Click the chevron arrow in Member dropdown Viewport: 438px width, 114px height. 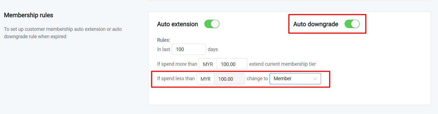coord(315,79)
